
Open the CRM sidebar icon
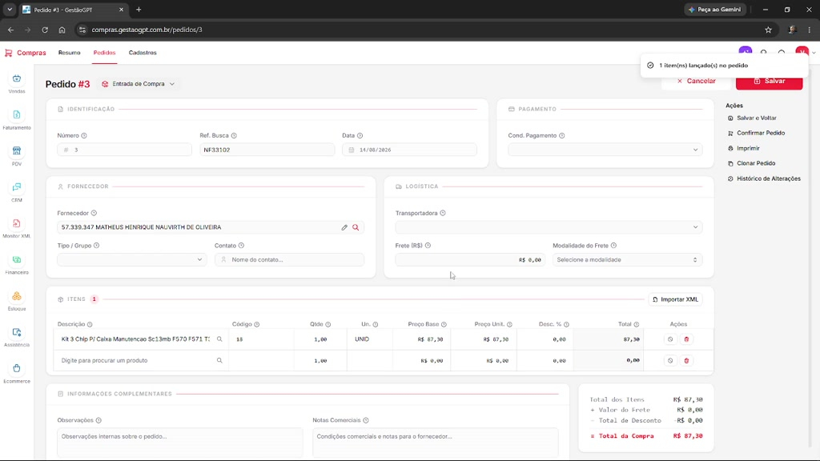(x=17, y=192)
